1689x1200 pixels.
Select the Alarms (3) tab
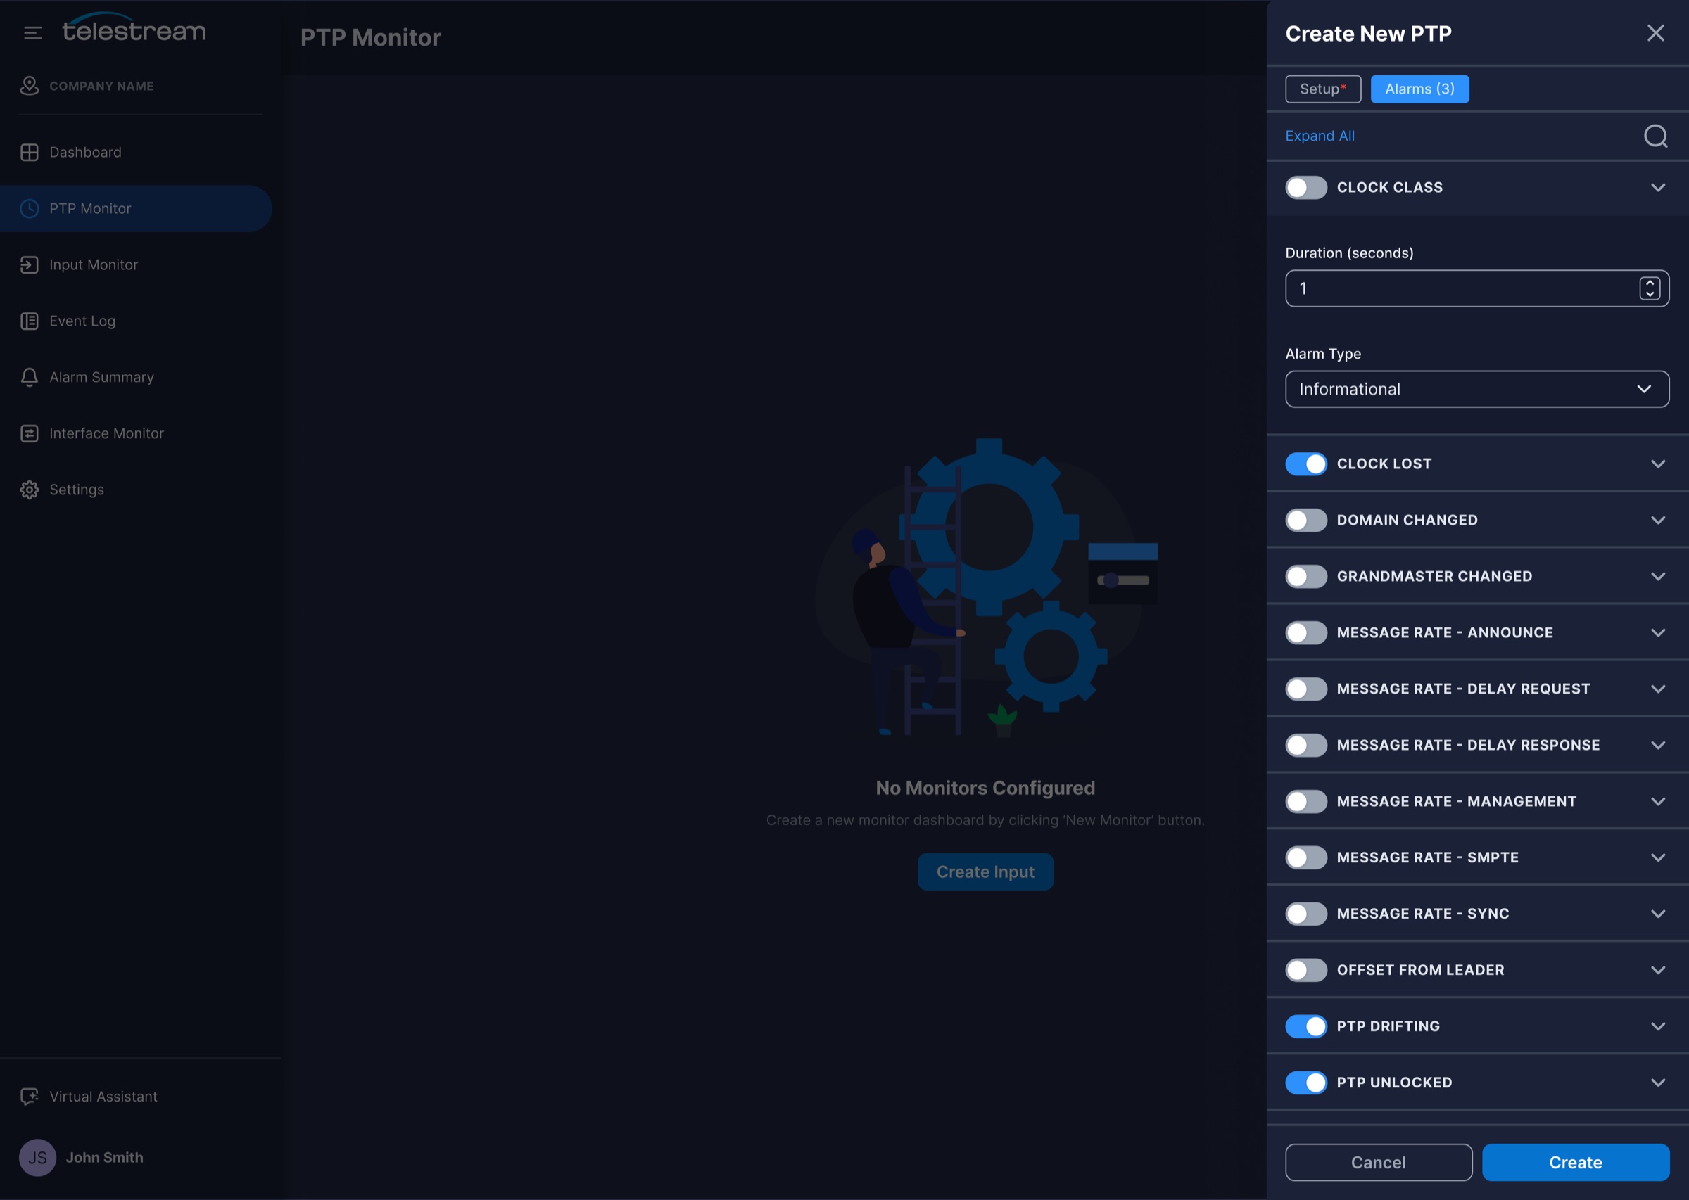[x=1419, y=89]
